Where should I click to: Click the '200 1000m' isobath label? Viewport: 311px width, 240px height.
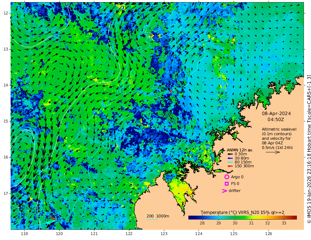pyautogui.click(x=158, y=216)
